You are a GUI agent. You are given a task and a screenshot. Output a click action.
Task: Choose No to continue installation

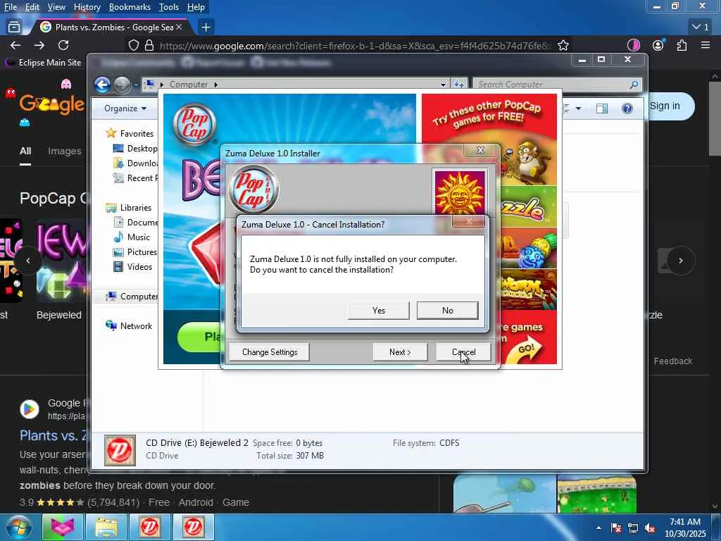coord(447,311)
